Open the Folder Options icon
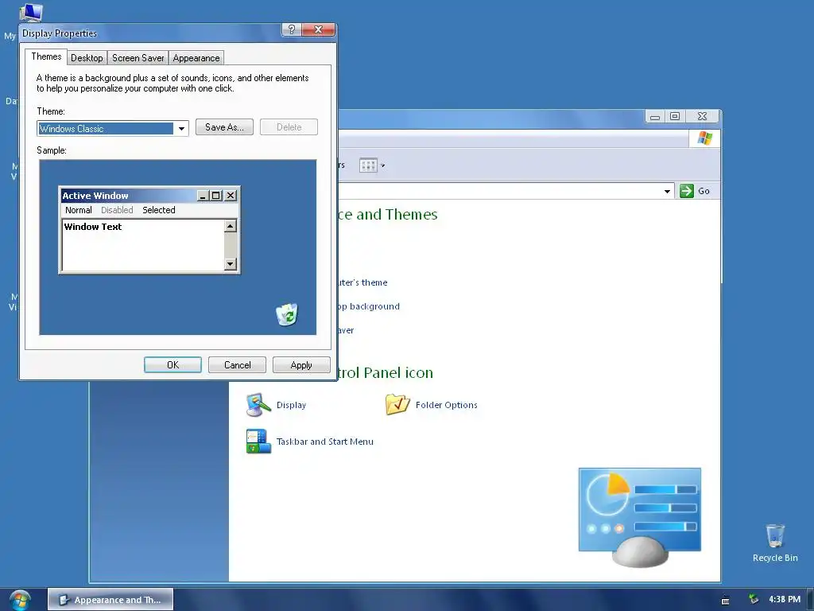The width and height of the screenshot is (814, 611). coord(397,404)
